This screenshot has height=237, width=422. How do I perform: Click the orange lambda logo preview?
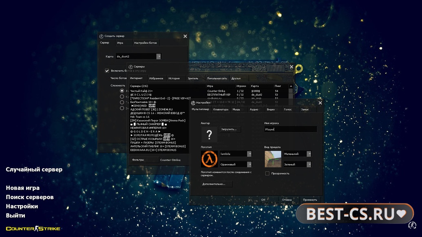coord(209,159)
